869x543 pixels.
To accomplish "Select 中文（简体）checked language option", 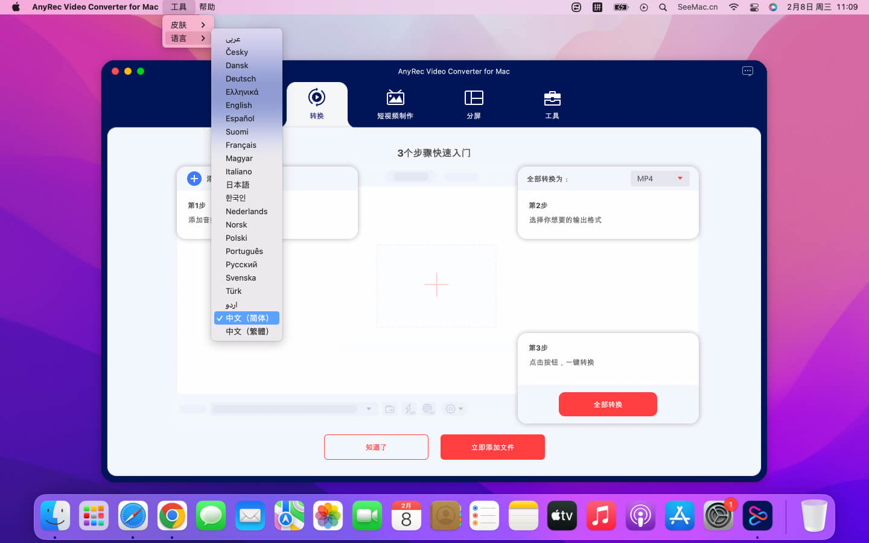I will [x=247, y=318].
